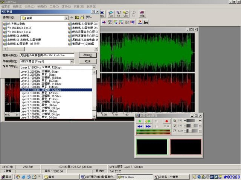Choose Layer 3, 16000Hz stereo 96kbps
This screenshot has height=180, width=241.
click(x=56, y=102)
